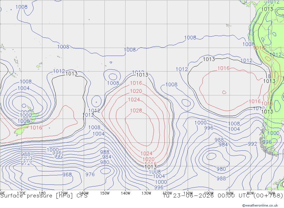Viewport: 284px width, 208px height.
Task: Click the 976 hPa contour label
Action: [x=90, y=175]
